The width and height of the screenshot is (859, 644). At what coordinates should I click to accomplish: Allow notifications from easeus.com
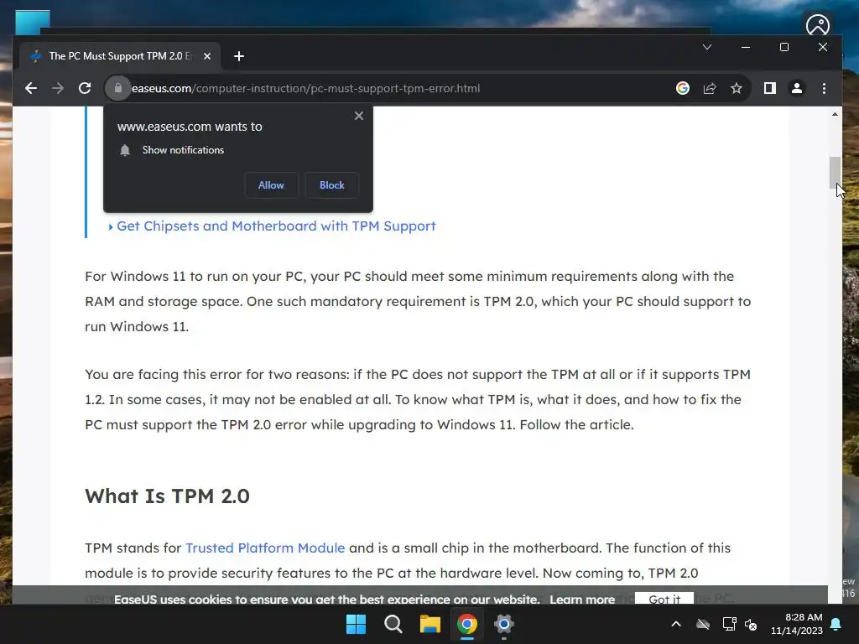[271, 185]
